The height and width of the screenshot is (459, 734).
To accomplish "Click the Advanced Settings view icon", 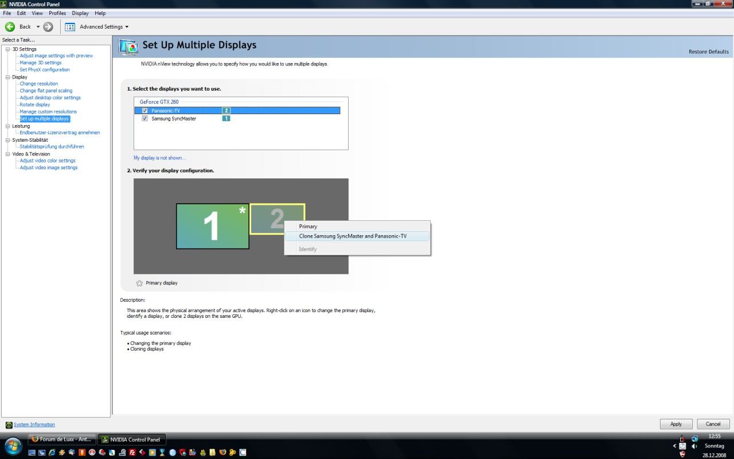I will tap(70, 26).
